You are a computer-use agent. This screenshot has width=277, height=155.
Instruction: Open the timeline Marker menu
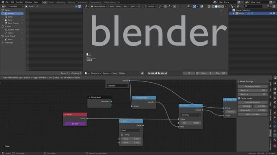click(x=122, y=73)
